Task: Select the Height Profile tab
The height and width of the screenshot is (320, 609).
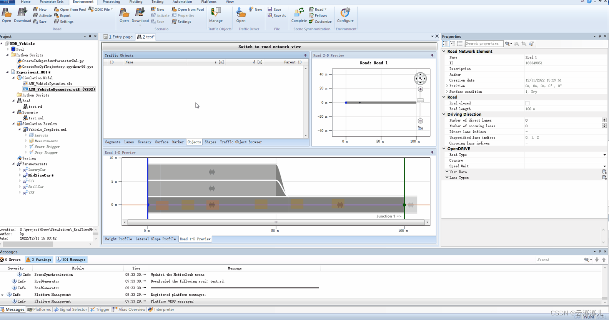Action: 118,239
